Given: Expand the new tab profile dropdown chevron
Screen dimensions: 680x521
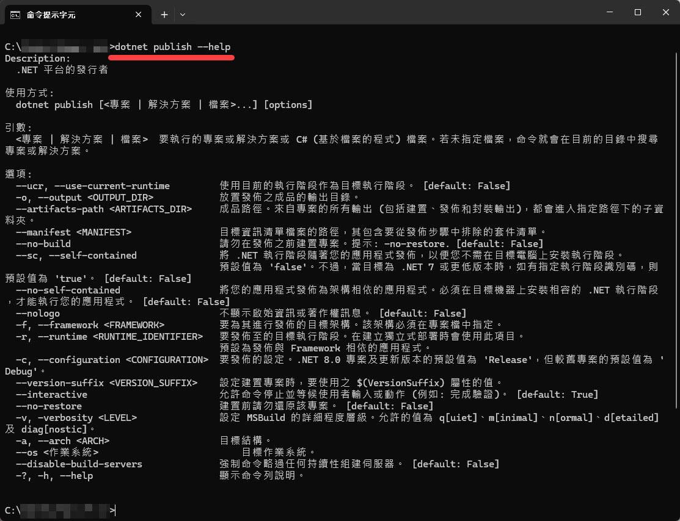Looking at the screenshot, I should 182,14.
